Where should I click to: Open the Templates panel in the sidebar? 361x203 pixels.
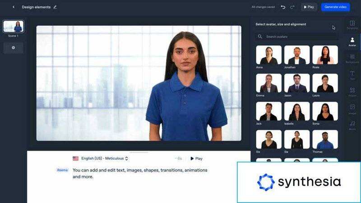352,25
